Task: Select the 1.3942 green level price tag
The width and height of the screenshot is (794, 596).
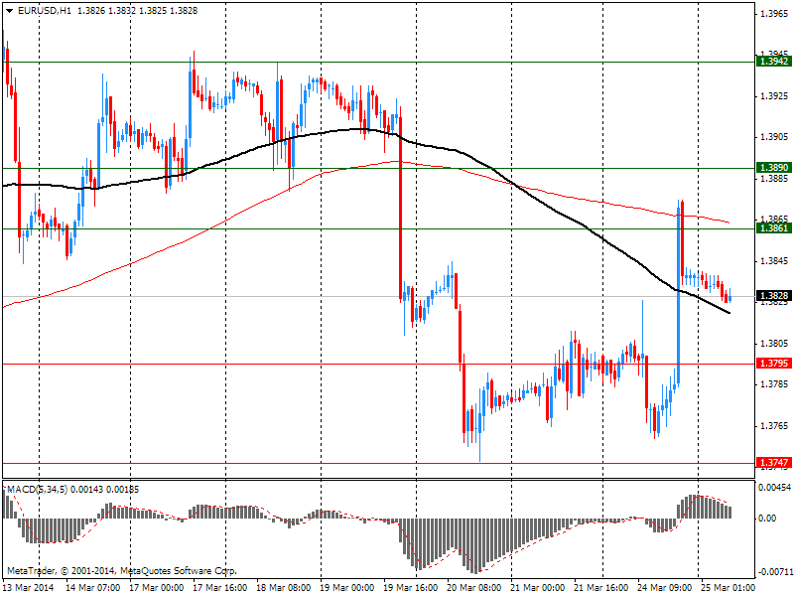Action: 773,62
